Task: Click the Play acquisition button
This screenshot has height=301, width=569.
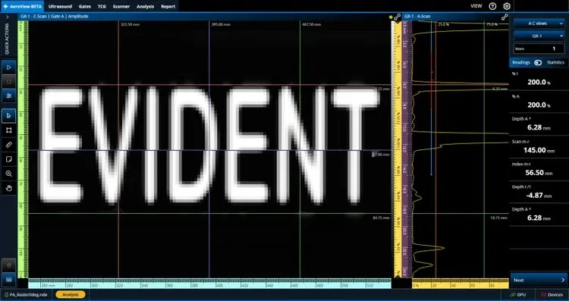Action: [8, 67]
